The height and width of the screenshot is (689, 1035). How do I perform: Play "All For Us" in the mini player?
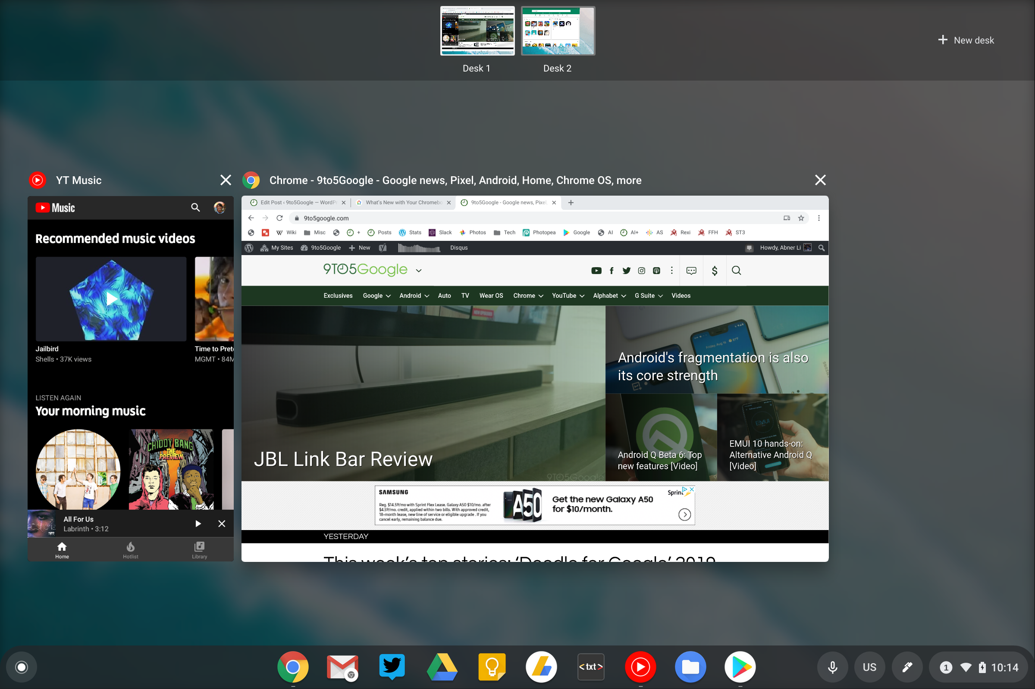tap(198, 524)
